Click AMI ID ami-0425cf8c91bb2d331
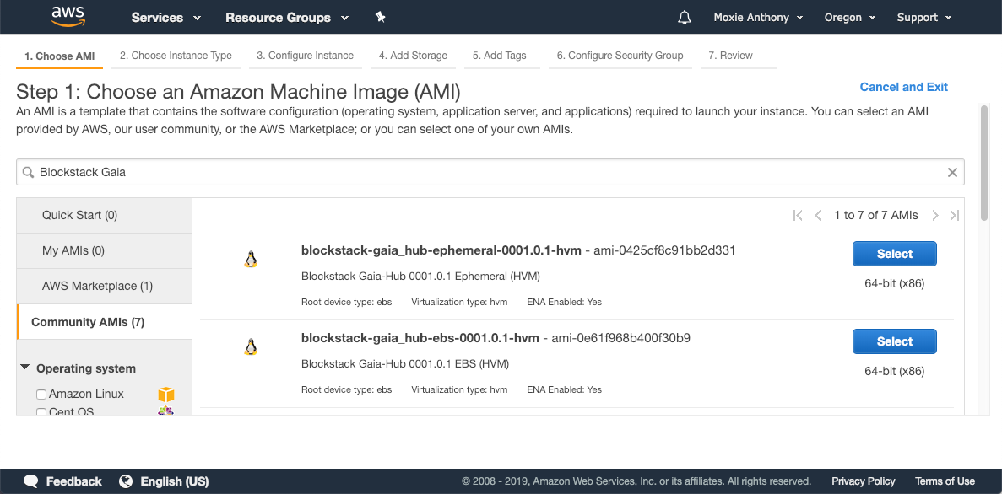Screen dimensions: 1002x494 click(664, 251)
